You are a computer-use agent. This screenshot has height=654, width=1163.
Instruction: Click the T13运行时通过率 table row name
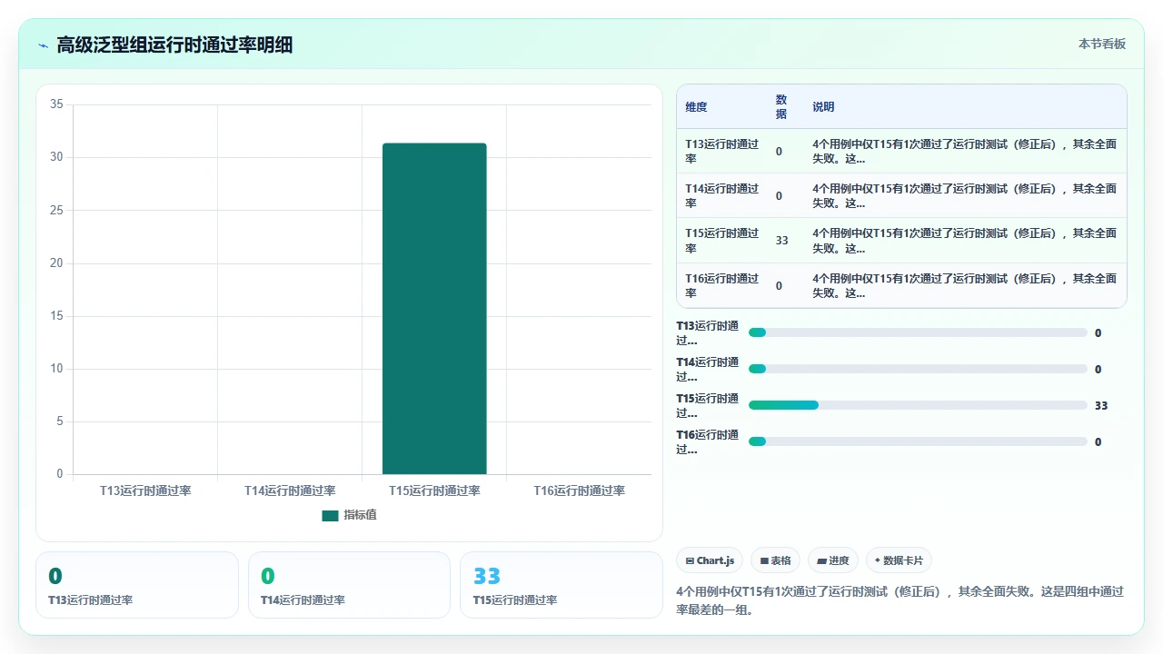coord(722,151)
